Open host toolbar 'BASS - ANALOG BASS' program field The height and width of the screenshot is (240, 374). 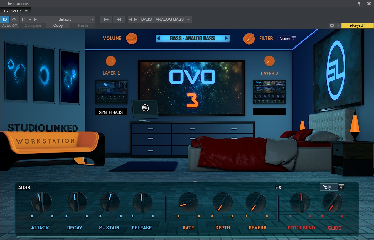(x=162, y=19)
